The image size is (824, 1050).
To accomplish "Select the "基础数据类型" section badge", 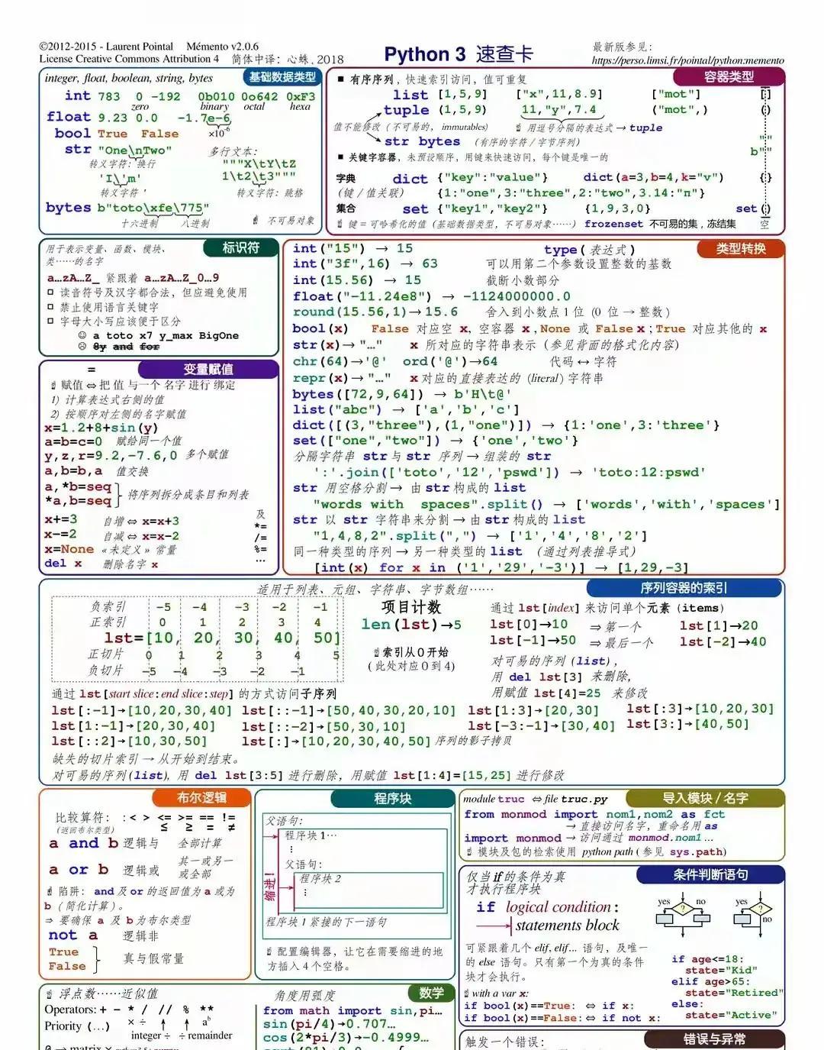I will coord(282,77).
